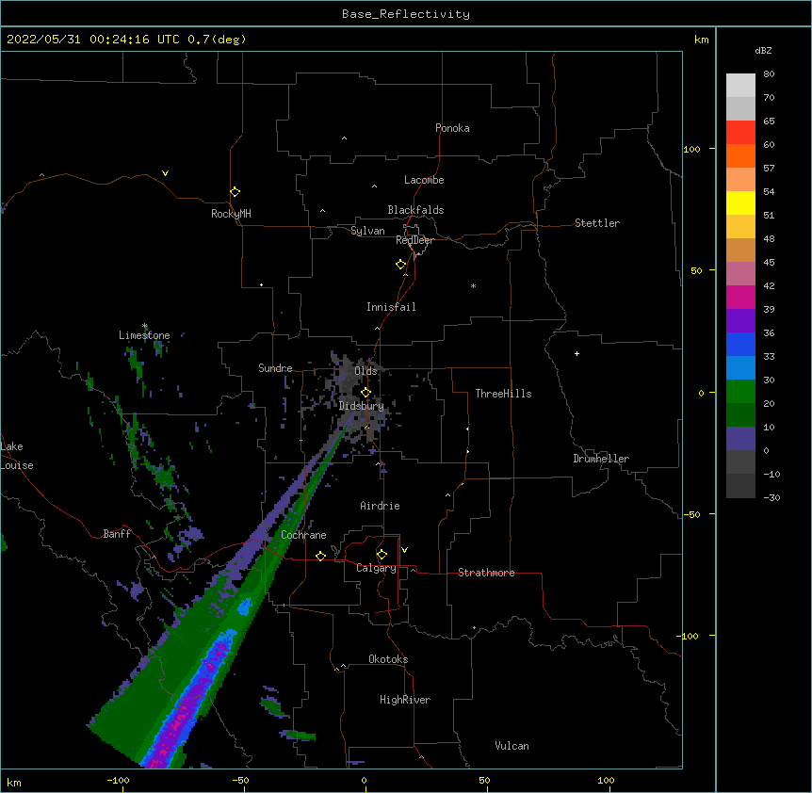Select the yellow swatch between 54 and 51 dBZ
812x793 pixels.
[x=740, y=203]
